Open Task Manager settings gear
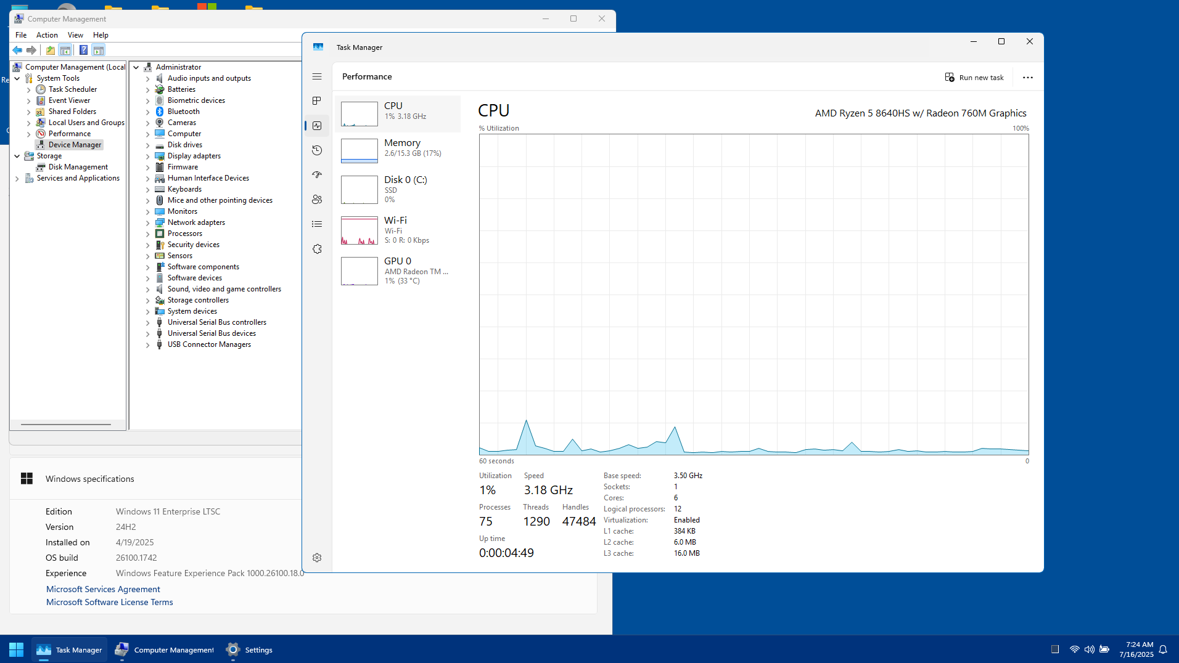The image size is (1179, 663). pyautogui.click(x=317, y=558)
